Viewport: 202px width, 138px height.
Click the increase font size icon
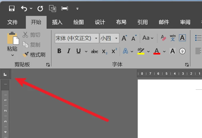click(x=124, y=38)
